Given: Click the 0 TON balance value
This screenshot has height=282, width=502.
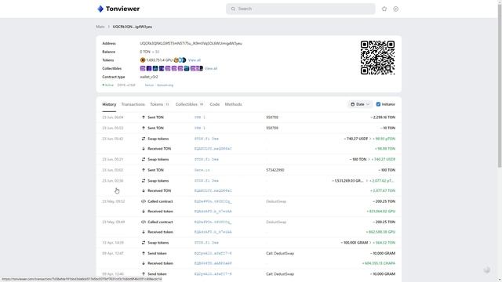Looking at the screenshot, I should tap(144, 52).
